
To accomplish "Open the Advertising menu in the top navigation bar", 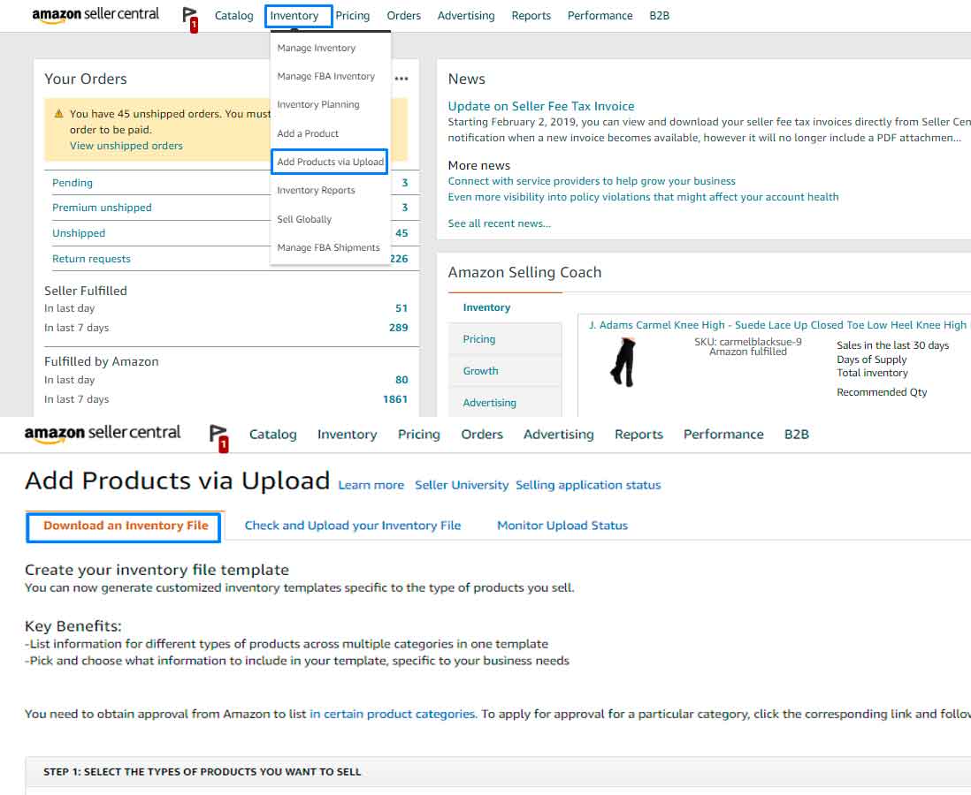I will [466, 16].
